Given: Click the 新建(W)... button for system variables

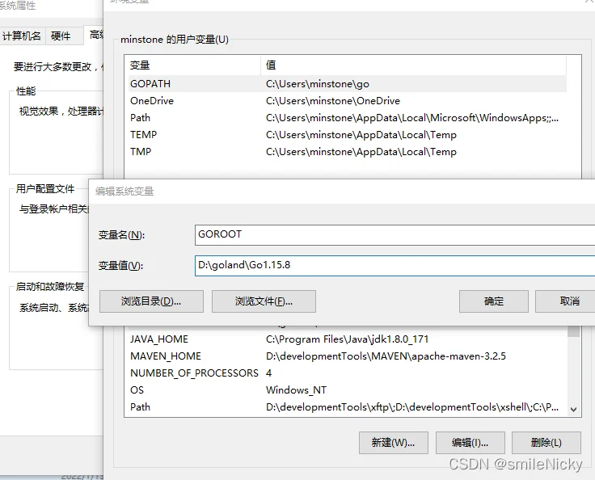Looking at the screenshot, I should pos(393,443).
